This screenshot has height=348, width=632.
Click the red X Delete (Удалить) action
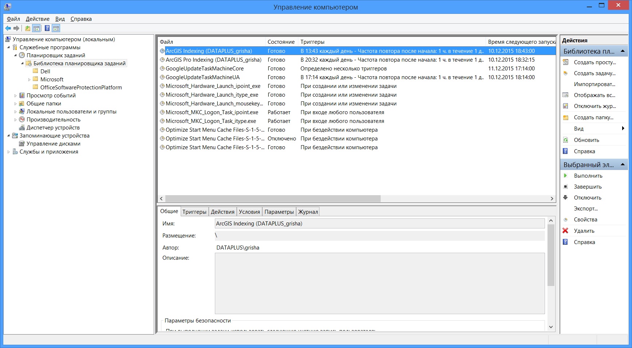[x=584, y=231]
